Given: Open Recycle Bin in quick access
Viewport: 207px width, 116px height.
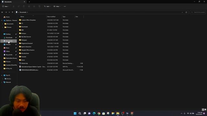Looking at the screenshot, I should click(8, 55).
